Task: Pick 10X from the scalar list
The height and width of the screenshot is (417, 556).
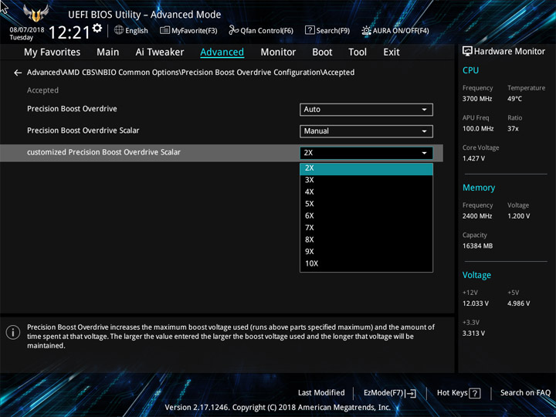Action: (366, 263)
